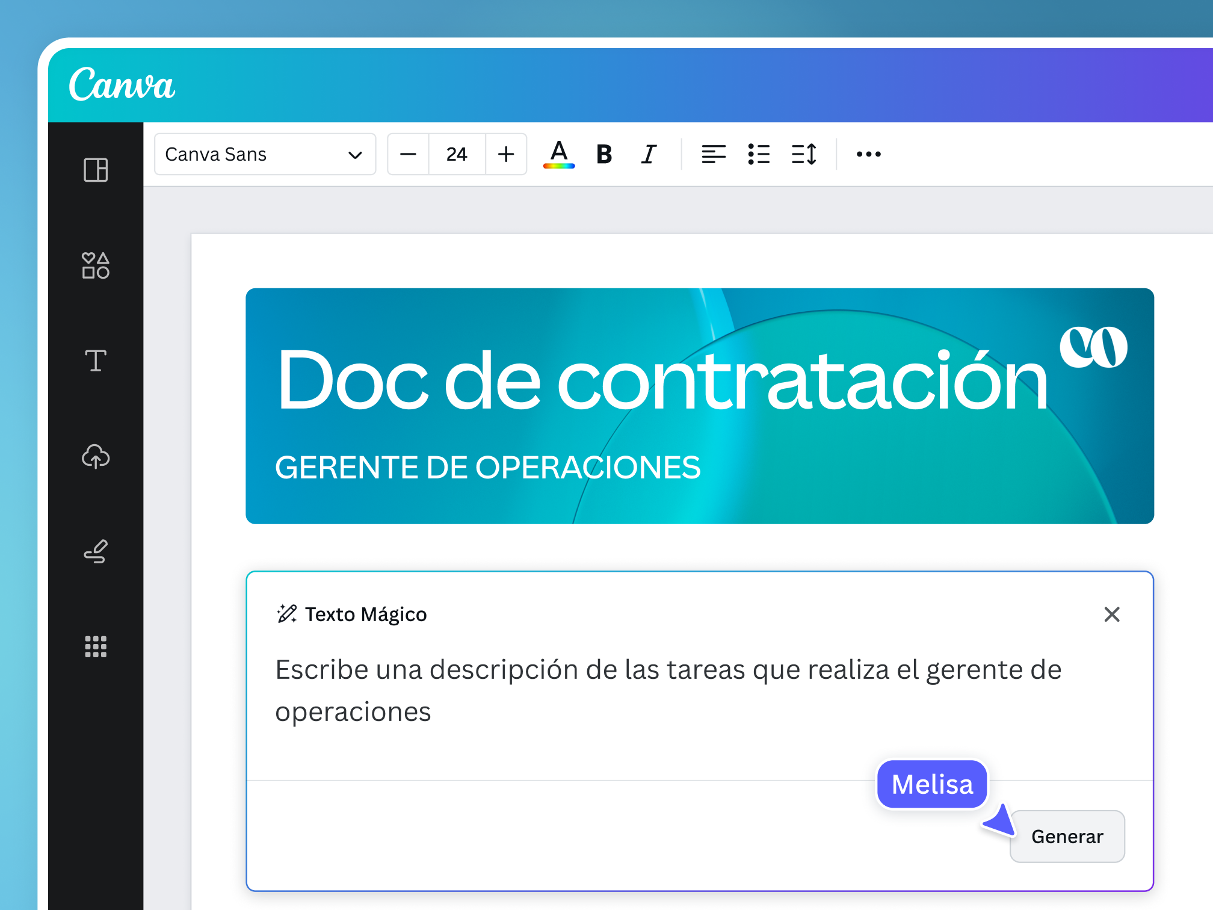Toggle bold formatting on the text
Viewport: 1213px width, 910px height.
[604, 154]
